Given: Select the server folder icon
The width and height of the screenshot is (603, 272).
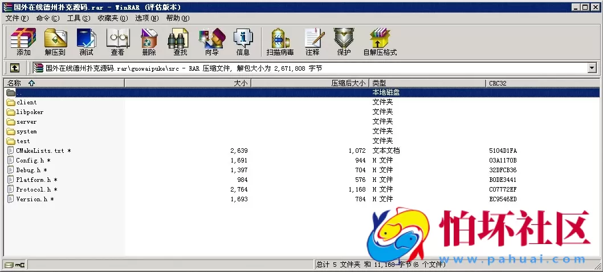Looking at the screenshot, I should coord(11,121).
